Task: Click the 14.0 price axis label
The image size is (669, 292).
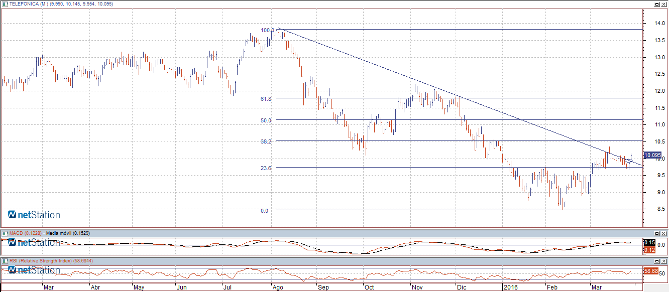Action: point(659,24)
